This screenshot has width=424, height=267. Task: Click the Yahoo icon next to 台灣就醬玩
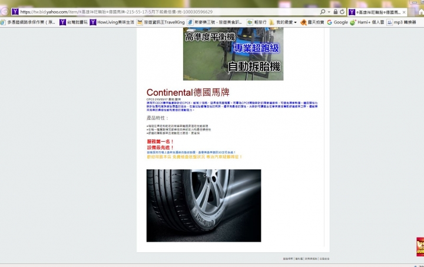[x=62, y=22]
